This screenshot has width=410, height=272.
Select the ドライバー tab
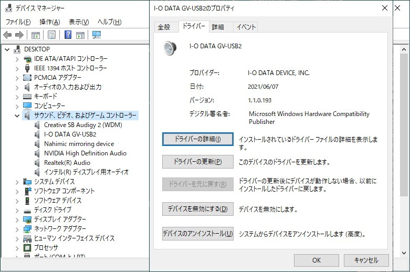point(194,26)
